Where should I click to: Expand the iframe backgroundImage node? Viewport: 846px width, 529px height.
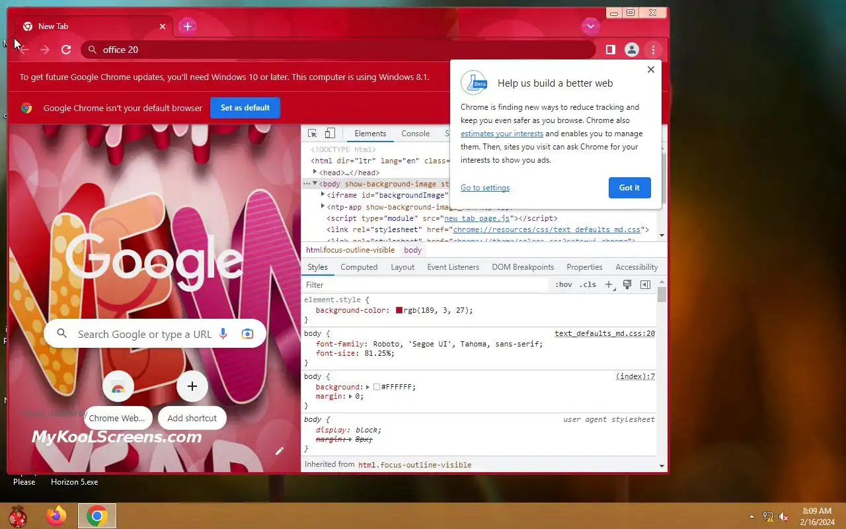pos(323,195)
